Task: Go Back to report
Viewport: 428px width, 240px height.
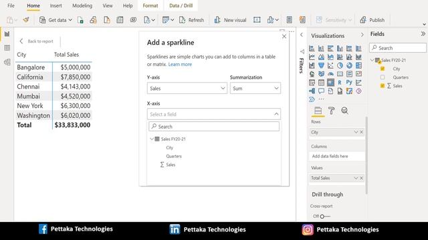Action: coord(37,41)
